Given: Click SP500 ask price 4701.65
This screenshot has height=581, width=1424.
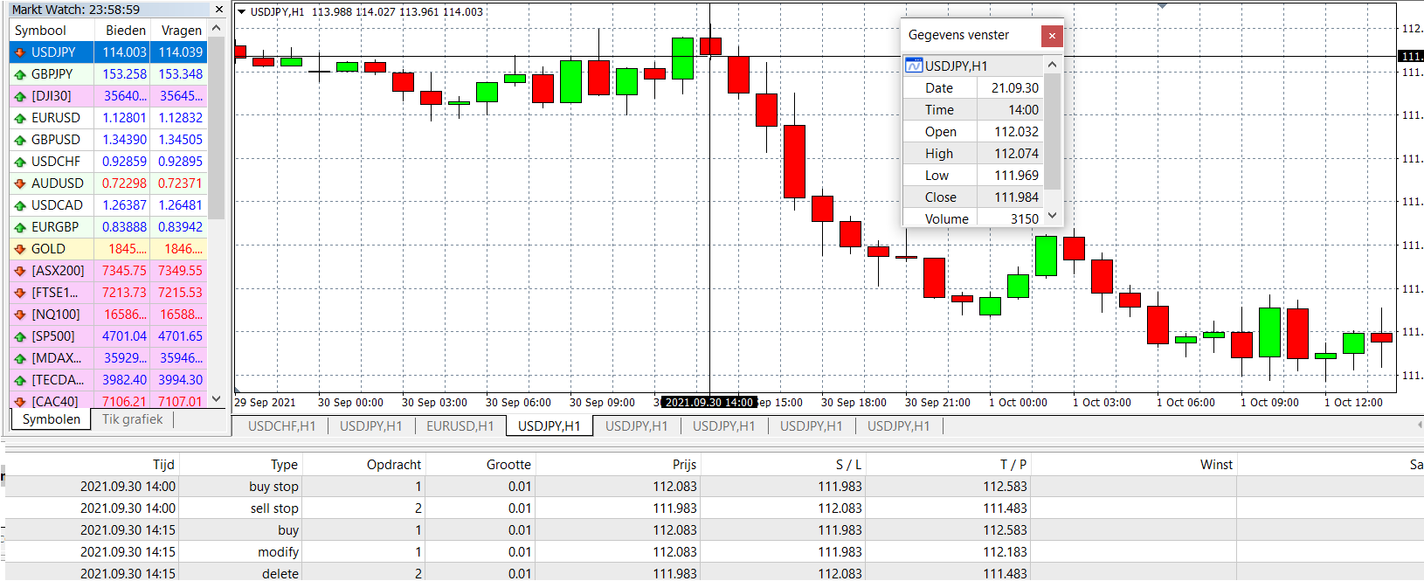Looking at the screenshot, I should pyautogui.click(x=180, y=336).
